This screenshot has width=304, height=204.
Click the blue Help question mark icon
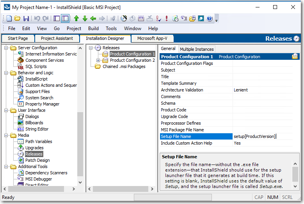click(x=210, y=18)
